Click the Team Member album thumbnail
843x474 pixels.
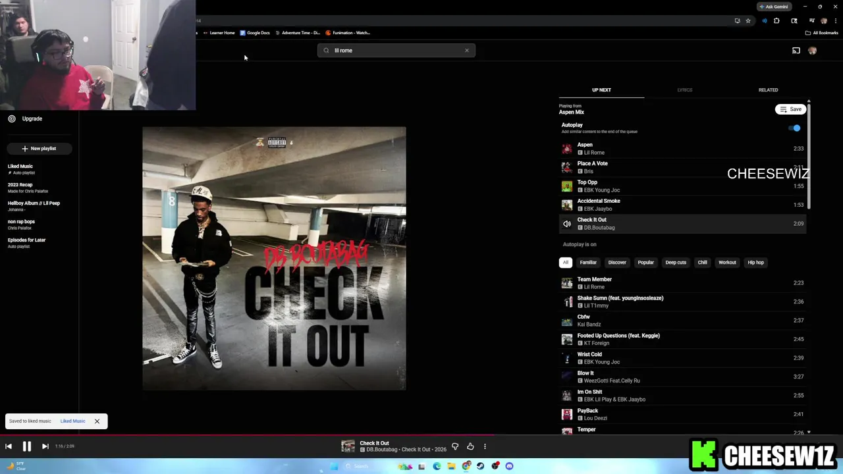click(567, 283)
